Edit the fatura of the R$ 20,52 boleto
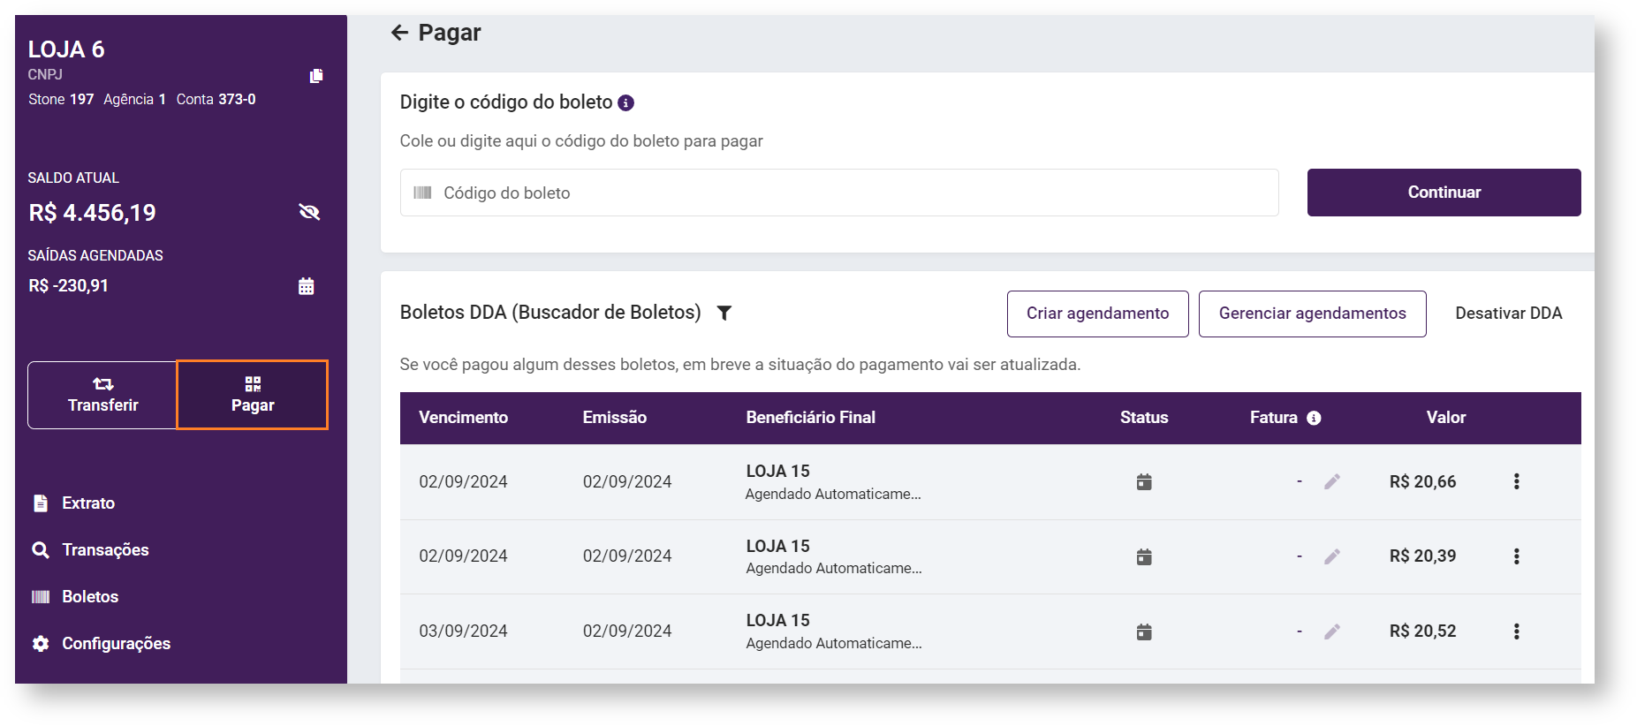Viewport: 1637px width, 726px height. click(1332, 631)
